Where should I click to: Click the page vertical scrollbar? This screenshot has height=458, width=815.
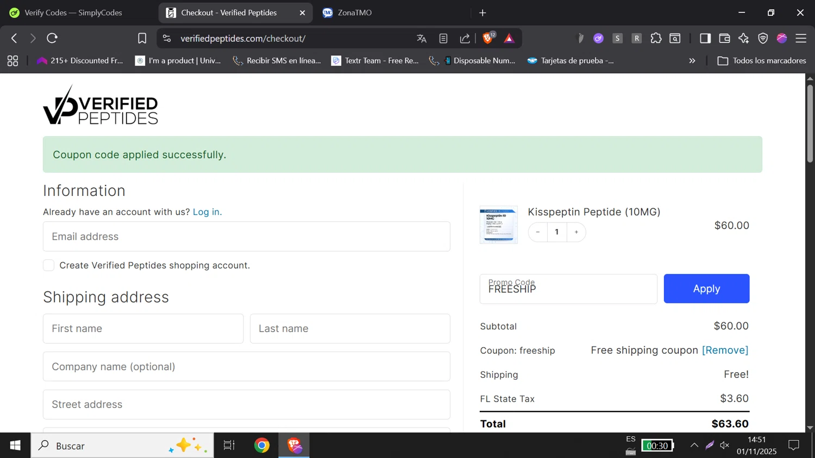click(810, 123)
